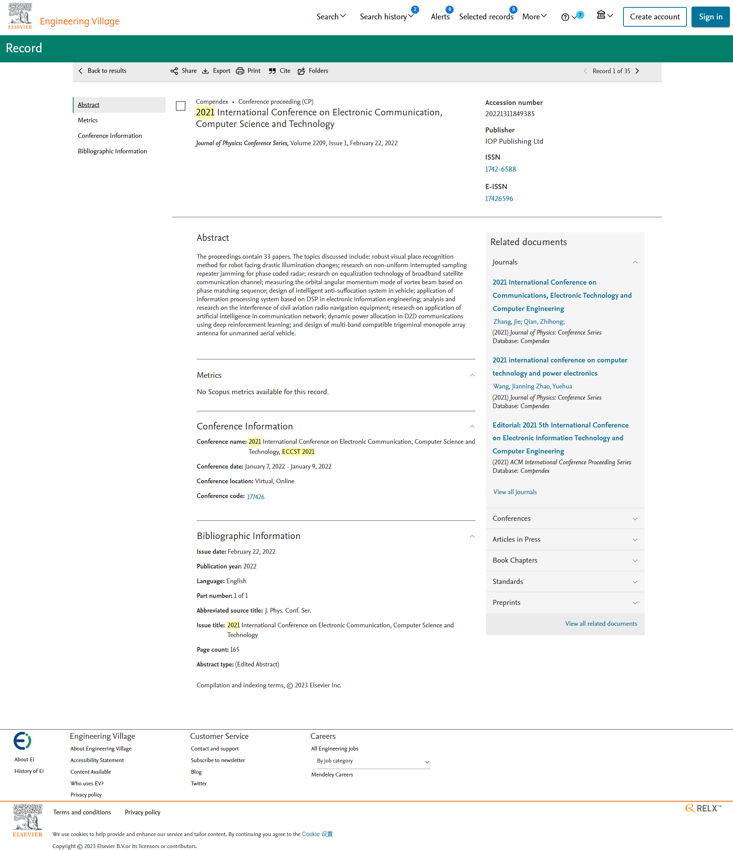
Task: Open Selected records in header
Action: click(x=486, y=17)
